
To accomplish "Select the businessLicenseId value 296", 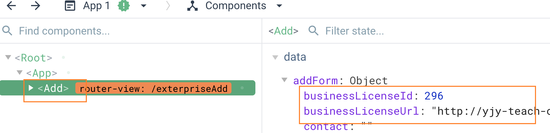I will (434, 96).
